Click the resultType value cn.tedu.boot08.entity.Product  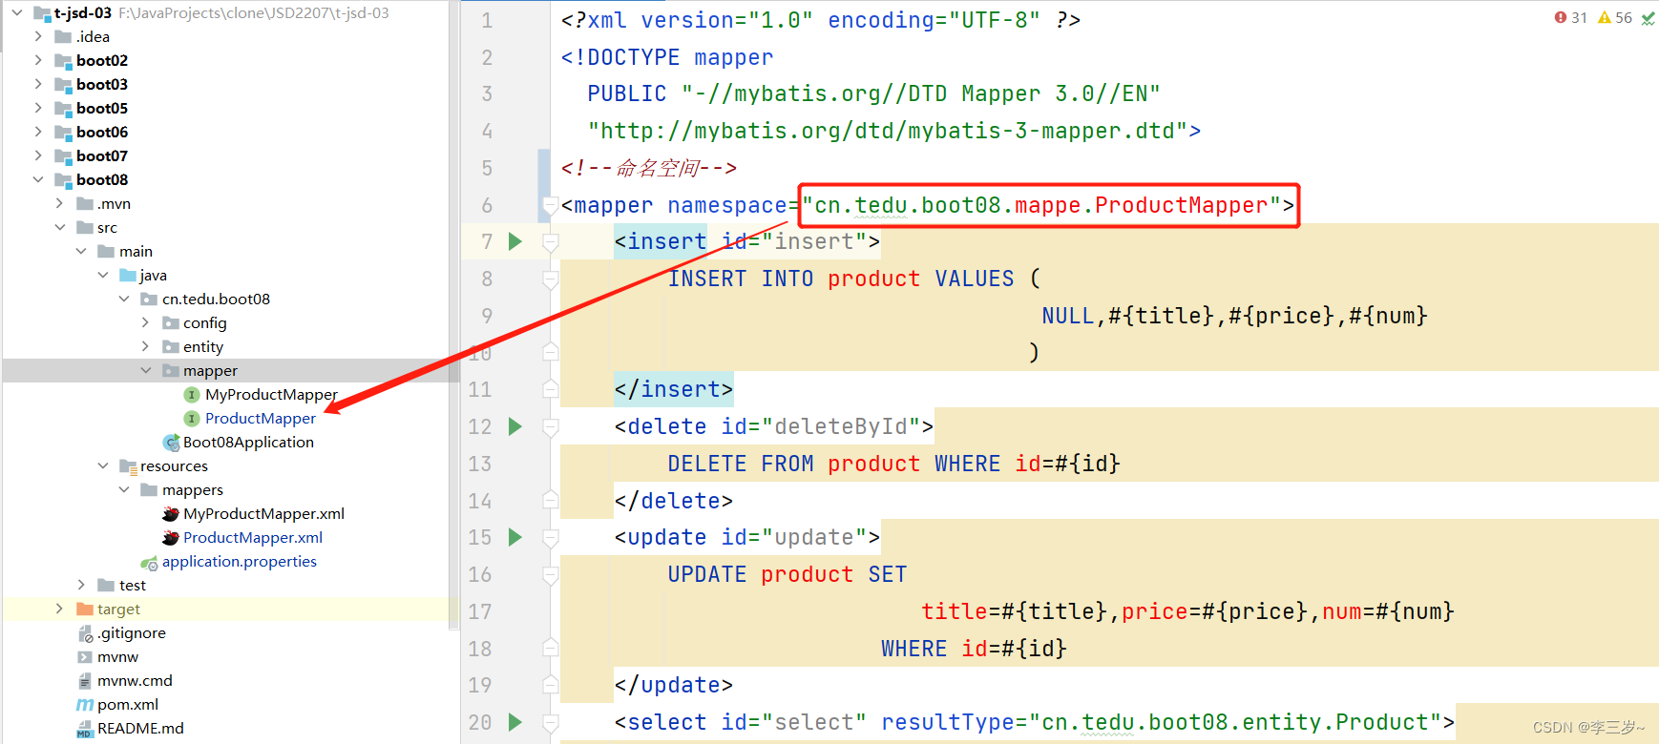tap(1234, 722)
